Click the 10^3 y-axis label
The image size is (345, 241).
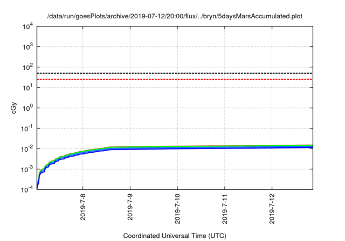pos(28,46)
